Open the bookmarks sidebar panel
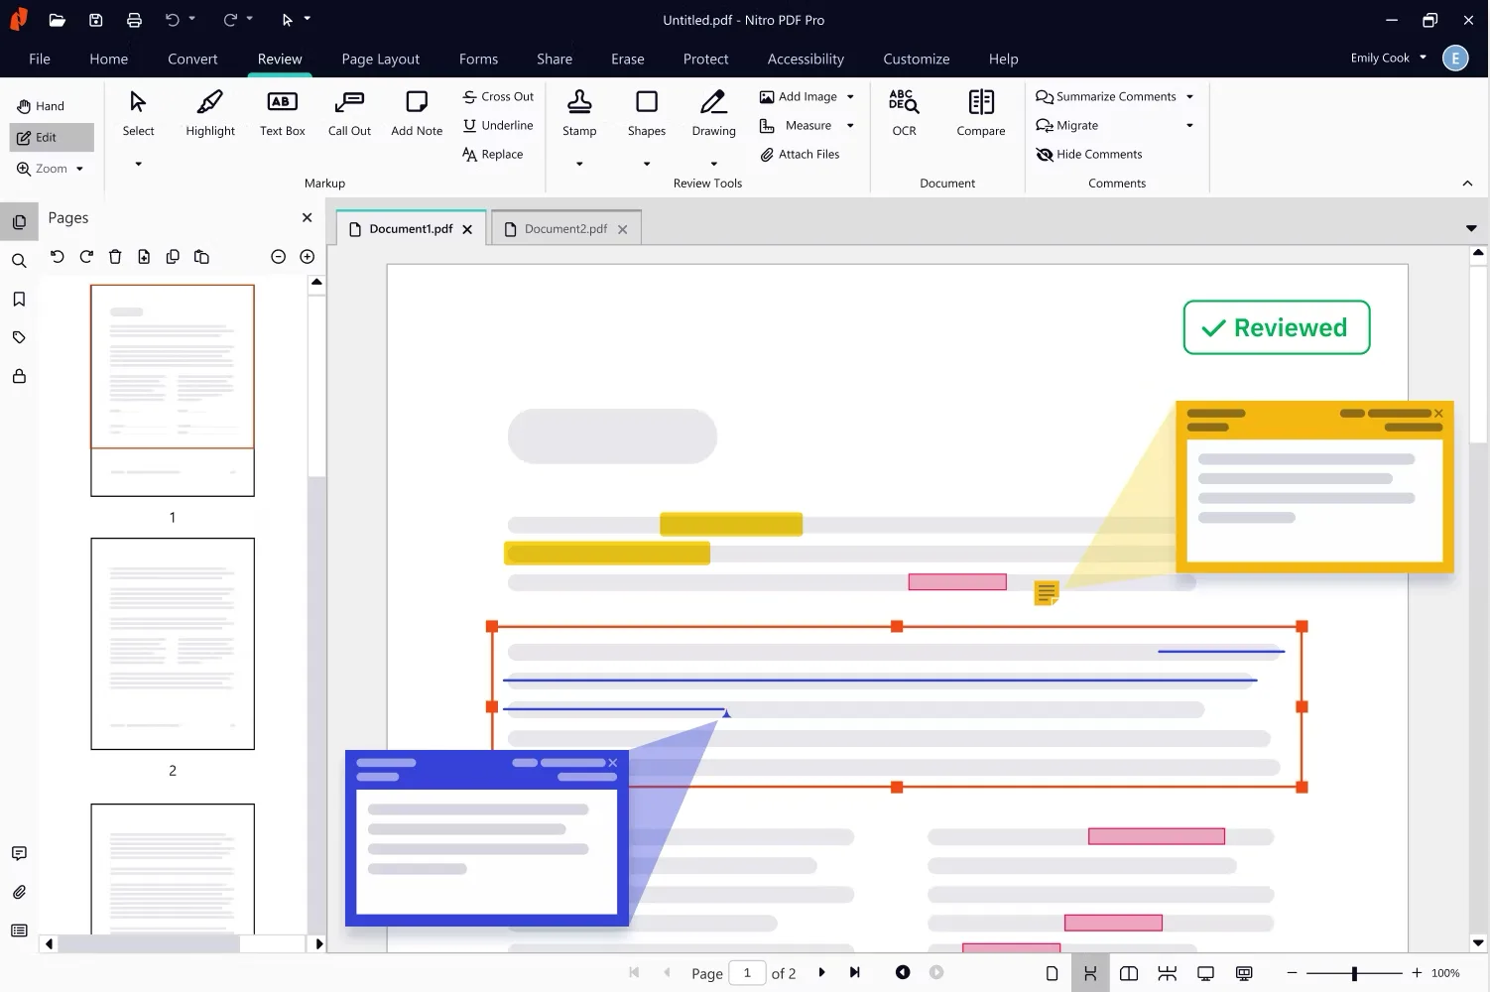The image size is (1490, 992). 19,300
